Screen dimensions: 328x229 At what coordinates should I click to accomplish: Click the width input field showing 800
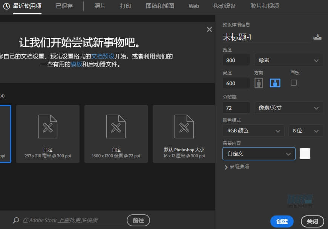coord(236,60)
